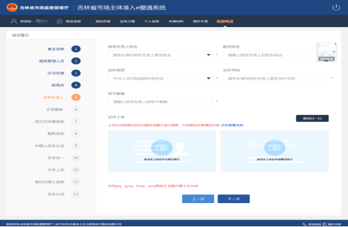
Task: Click the lock icon beside 修改信息
Action: pos(60,21)
